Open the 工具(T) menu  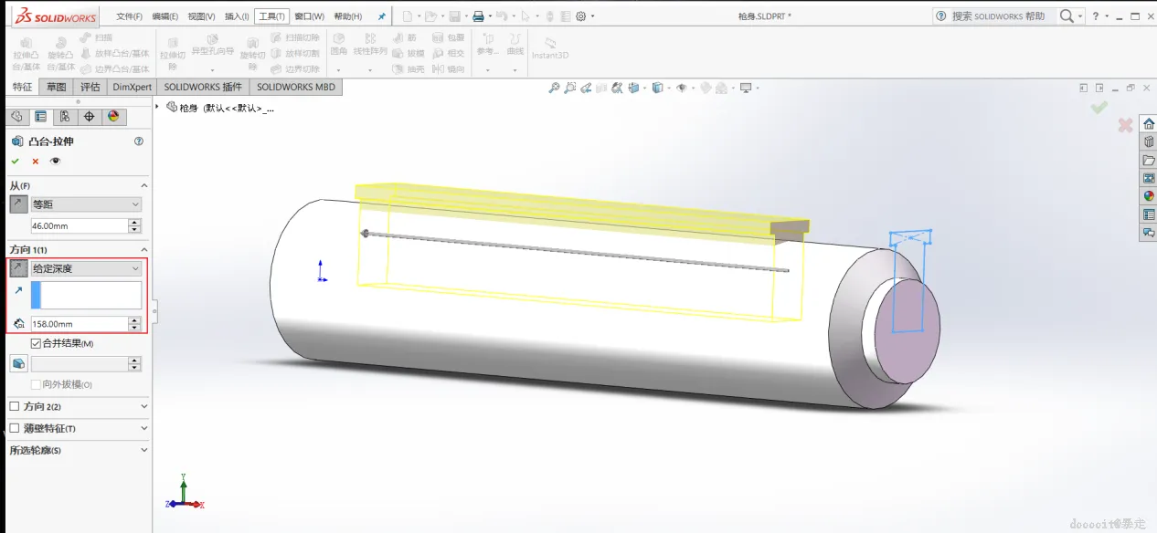[x=271, y=16]
